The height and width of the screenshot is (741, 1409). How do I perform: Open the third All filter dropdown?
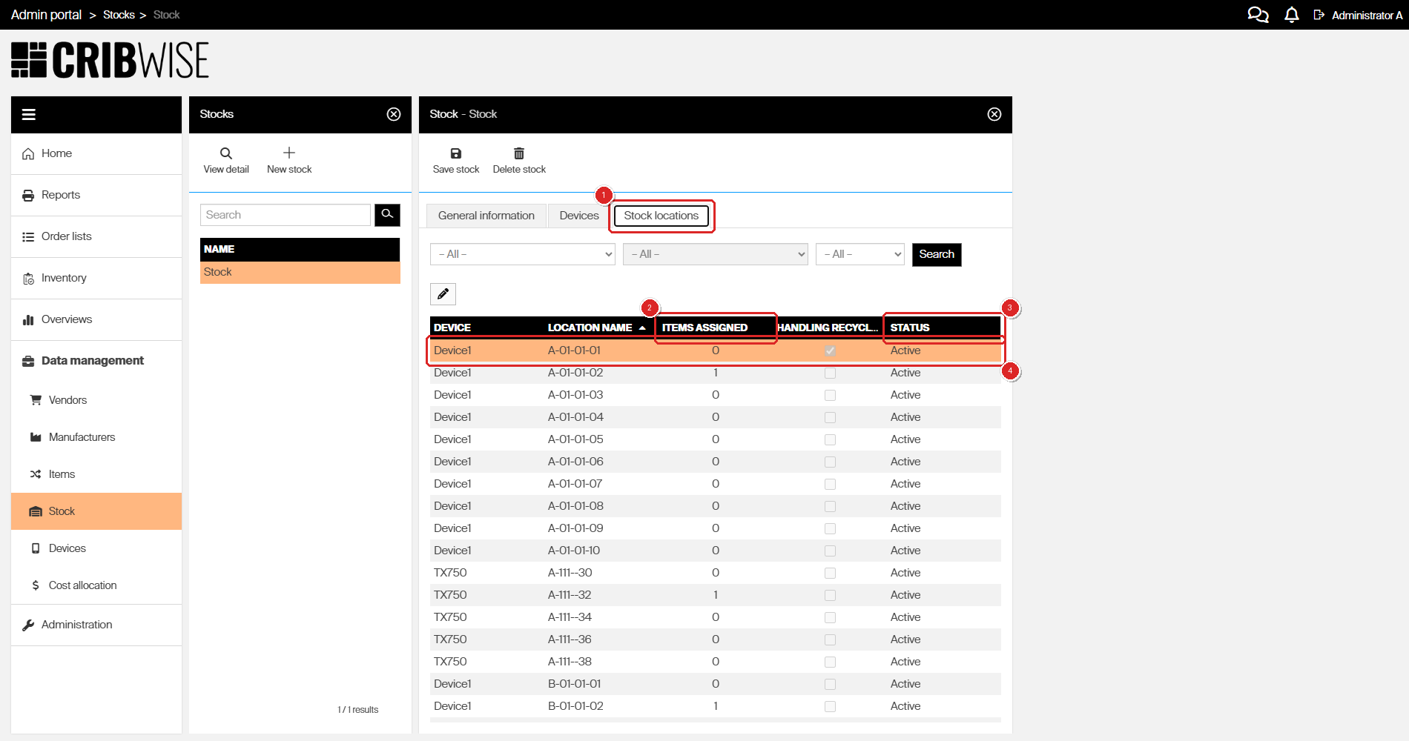pyautogui.click(x=860, y=254)
